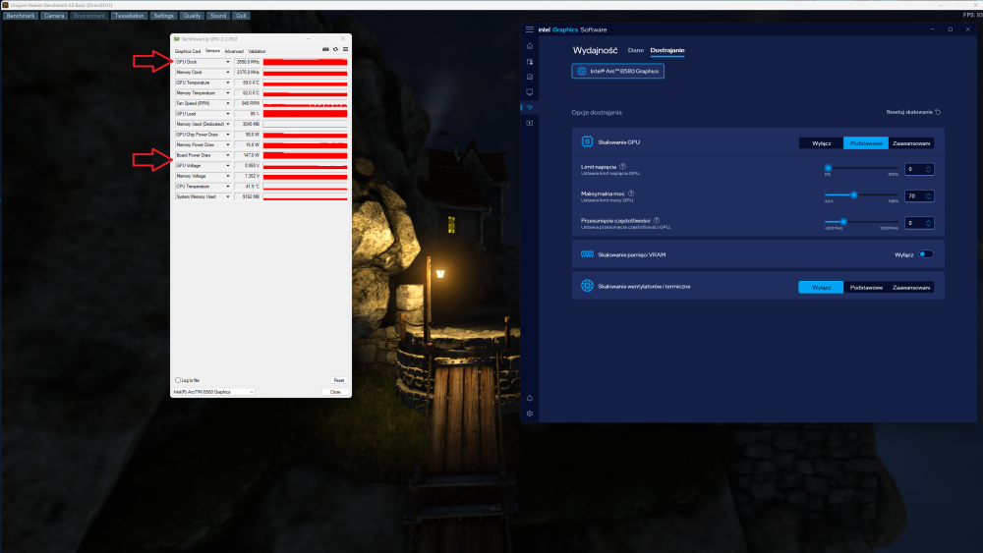Enable the Log to file checkbox
Screen dimensions: 983x553
coord(178,380)
